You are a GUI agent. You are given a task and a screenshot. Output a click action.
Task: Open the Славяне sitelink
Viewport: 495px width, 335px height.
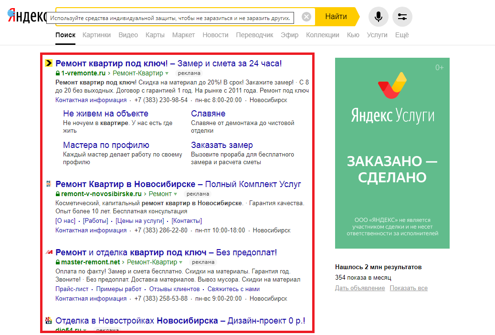coord(208,114)
